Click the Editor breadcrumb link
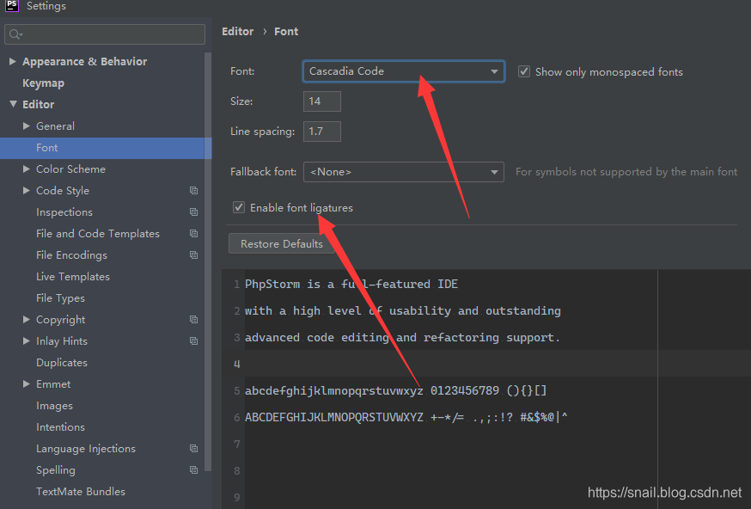 (x=237, y=31)
